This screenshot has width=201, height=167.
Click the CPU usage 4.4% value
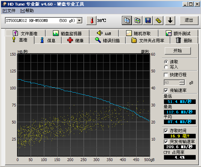click(x=180, y=157)
